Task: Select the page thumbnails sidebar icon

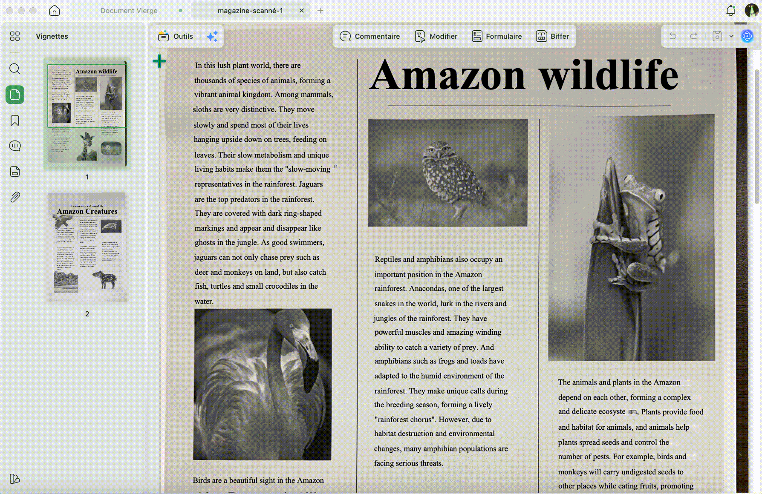Action: point(15,95)
